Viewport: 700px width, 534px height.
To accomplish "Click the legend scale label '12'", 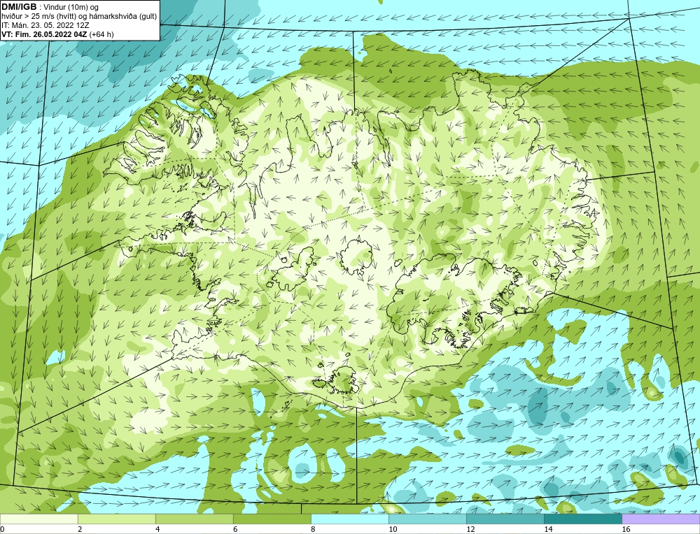I will (x=470, y=529).
